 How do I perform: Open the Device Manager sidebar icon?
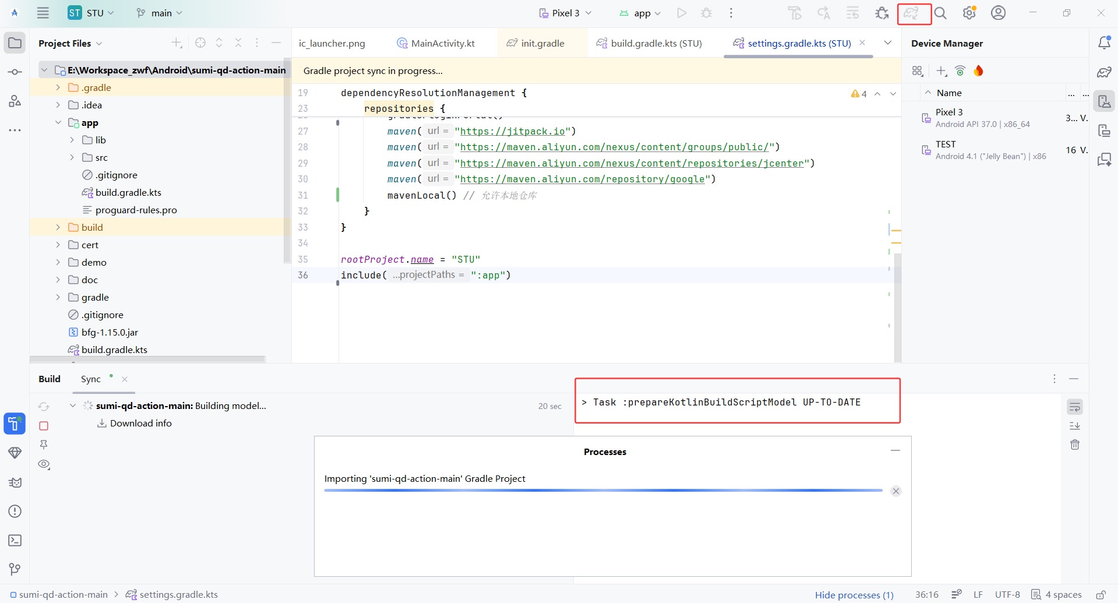pos(1104,101)
